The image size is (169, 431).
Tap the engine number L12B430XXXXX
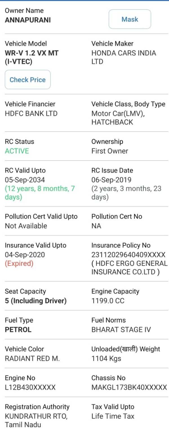point(30,387)
